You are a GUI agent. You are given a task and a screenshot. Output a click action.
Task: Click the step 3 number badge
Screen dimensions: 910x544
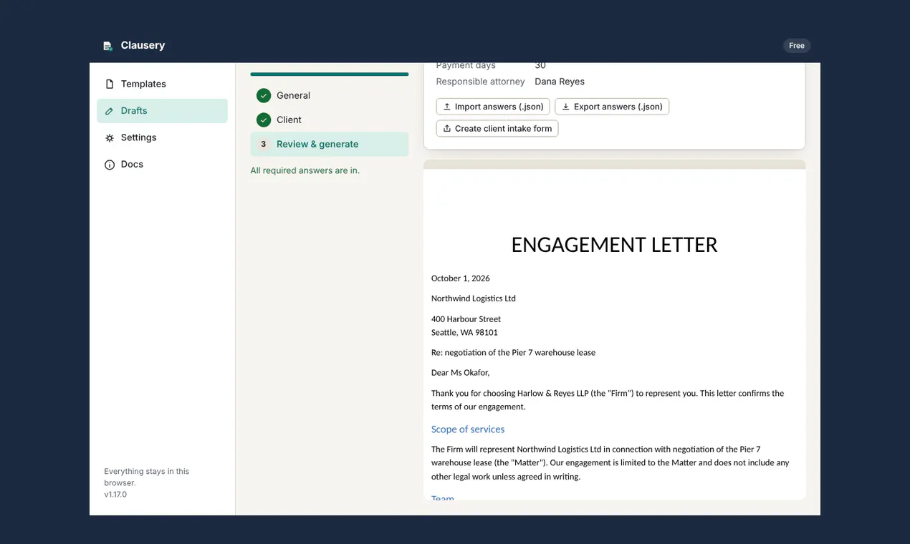pos(264,144)
